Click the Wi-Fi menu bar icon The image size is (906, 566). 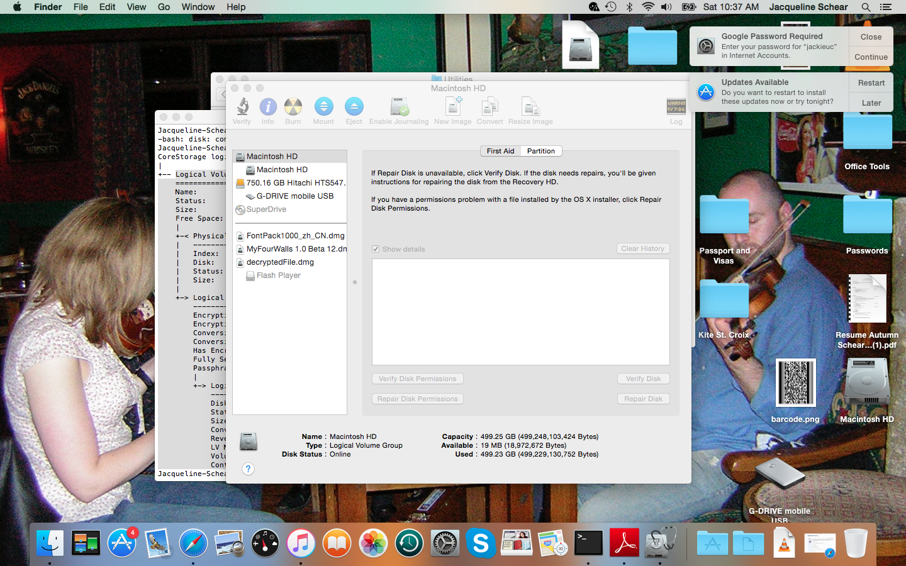coord(648,7)
